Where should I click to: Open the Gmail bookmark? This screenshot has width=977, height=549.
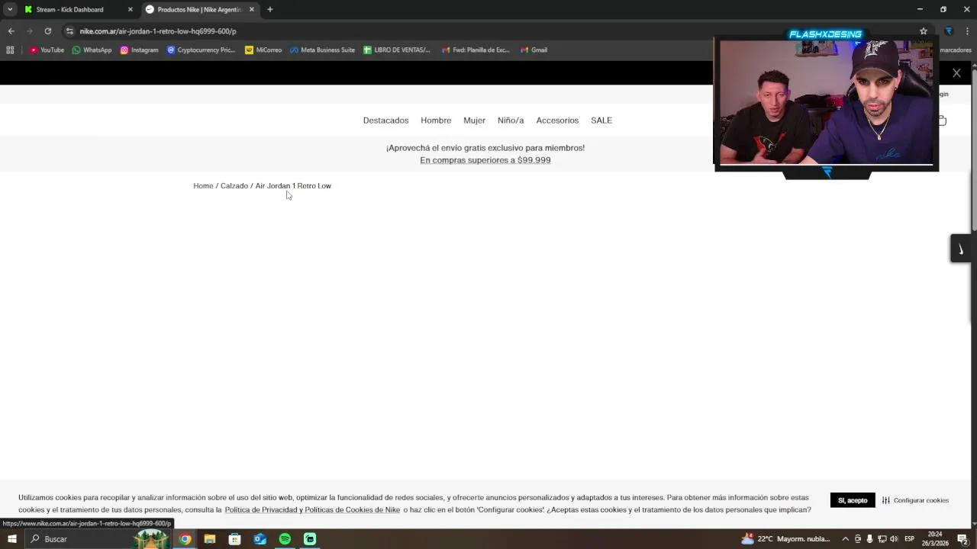point(534,50)
